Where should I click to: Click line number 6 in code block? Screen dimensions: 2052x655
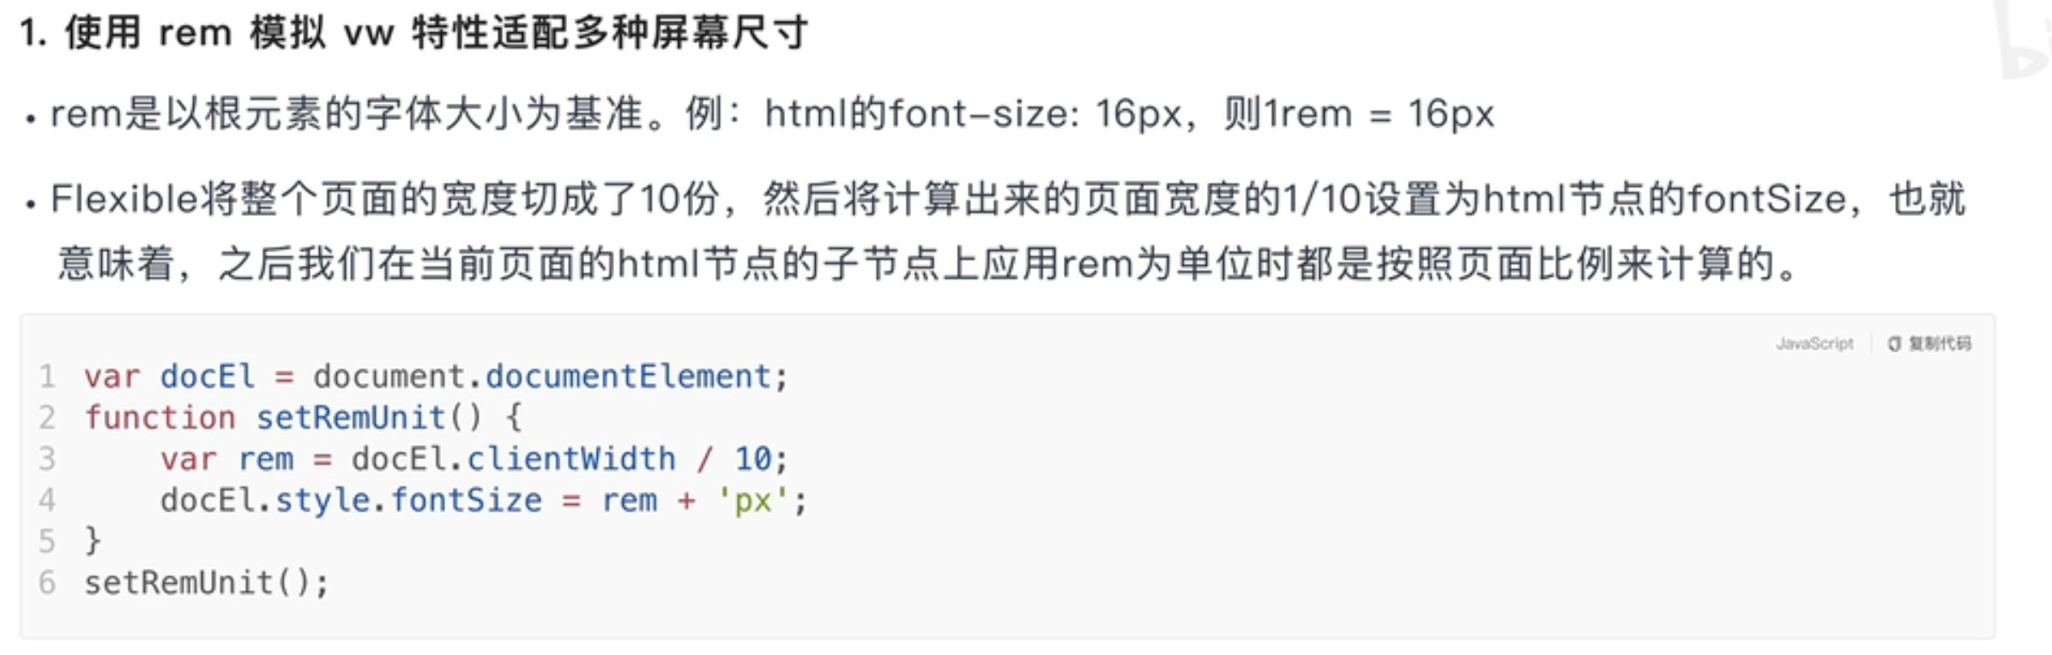point(47,583)
